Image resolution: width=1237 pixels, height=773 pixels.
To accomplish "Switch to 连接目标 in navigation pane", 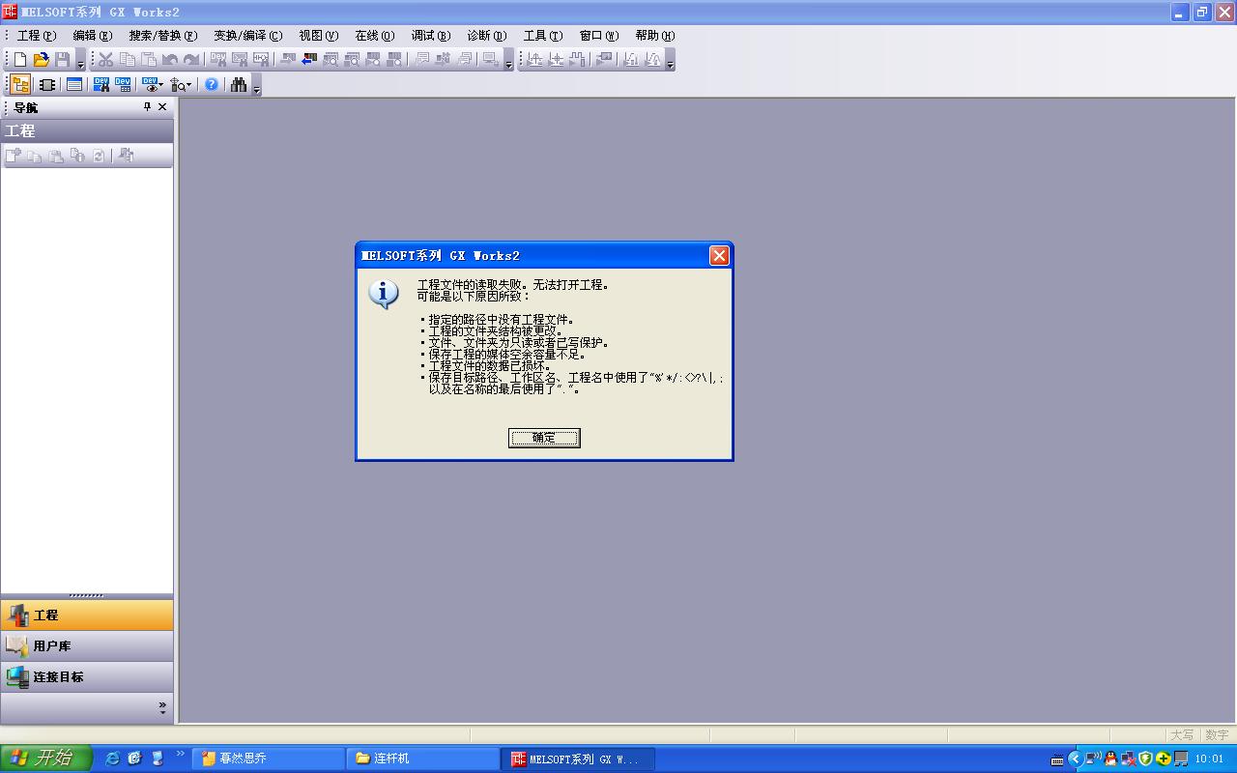I will (58, 677).
